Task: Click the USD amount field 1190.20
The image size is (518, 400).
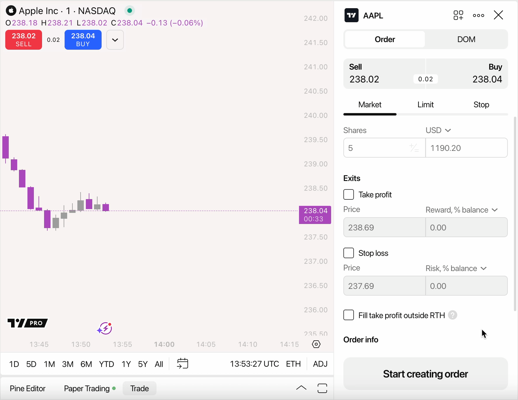Action: 467,148
